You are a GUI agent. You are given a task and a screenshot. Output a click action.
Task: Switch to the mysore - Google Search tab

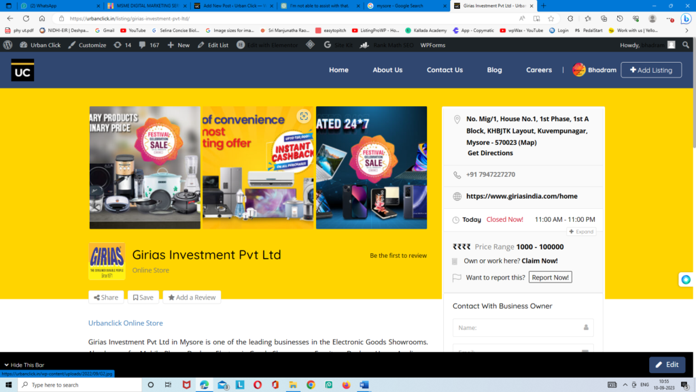click(407, 5)
